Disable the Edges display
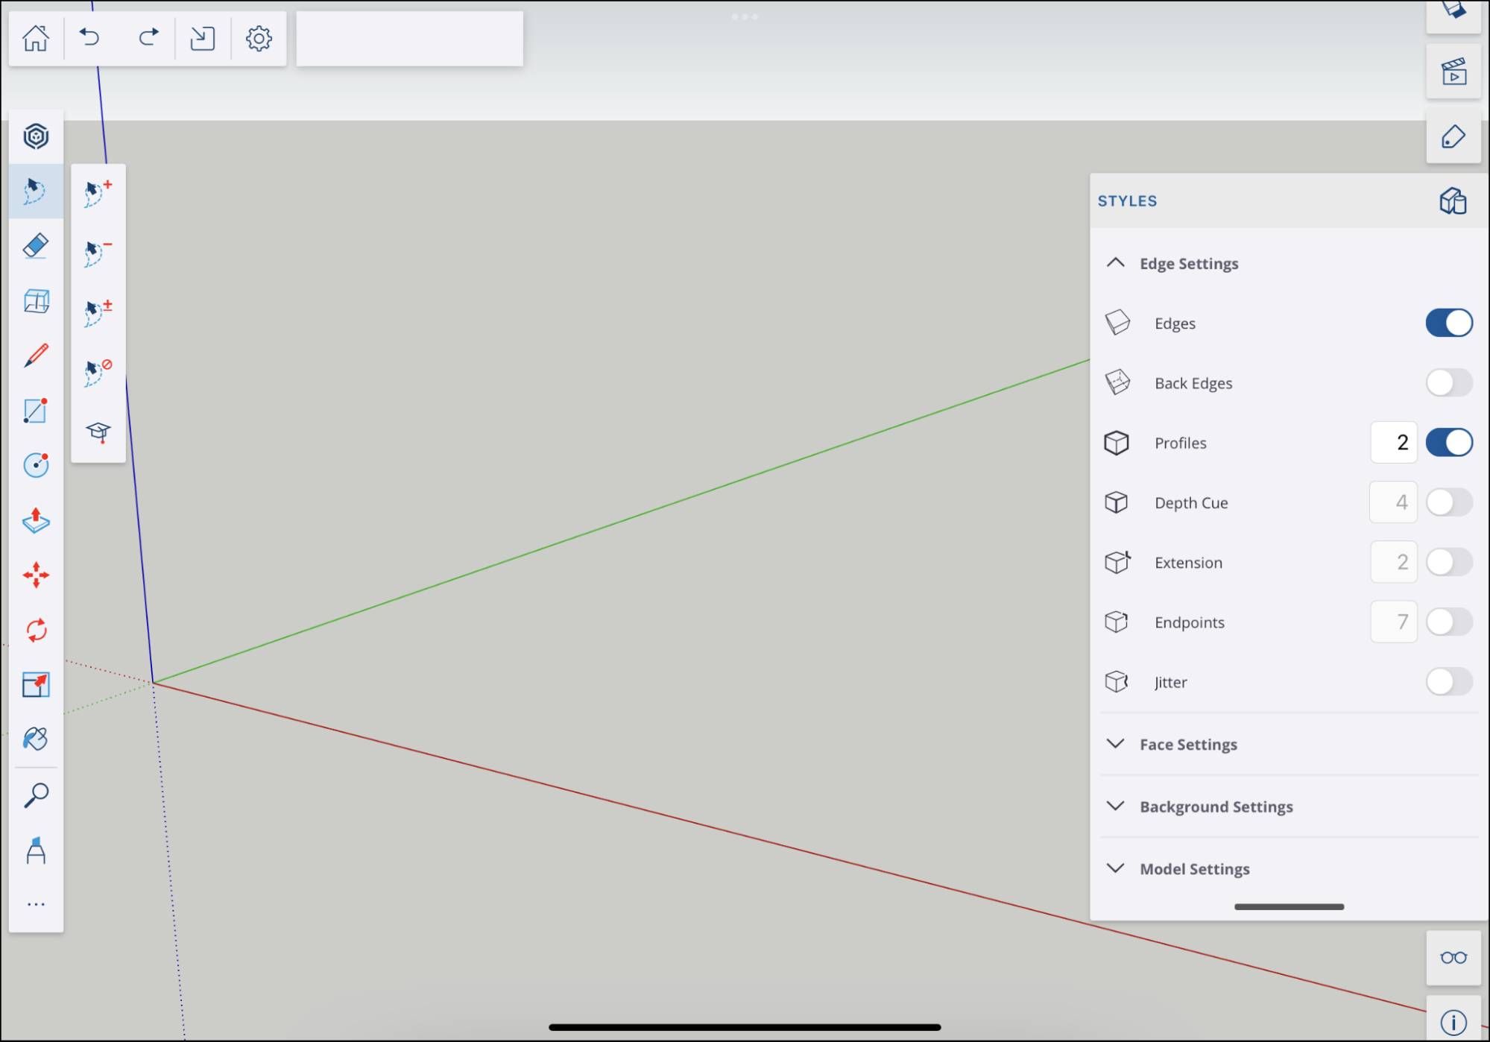Image resolution: width=1490 pixels, height=1042 pixels. (1448, 322)
